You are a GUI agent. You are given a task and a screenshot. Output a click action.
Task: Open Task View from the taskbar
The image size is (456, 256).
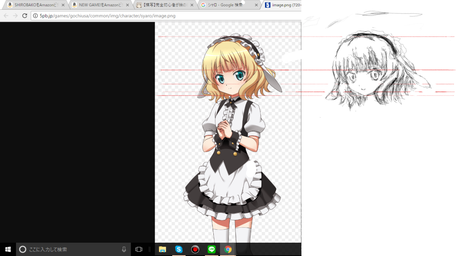[x=139, y=249]
